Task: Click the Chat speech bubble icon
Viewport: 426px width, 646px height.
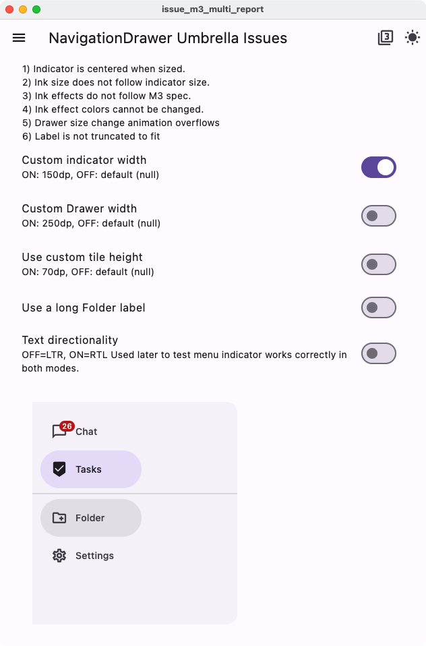Action: pyautogui.click(x=60, y=432)
